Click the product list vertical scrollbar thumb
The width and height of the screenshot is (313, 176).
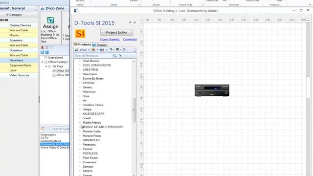tap(134, 110)
